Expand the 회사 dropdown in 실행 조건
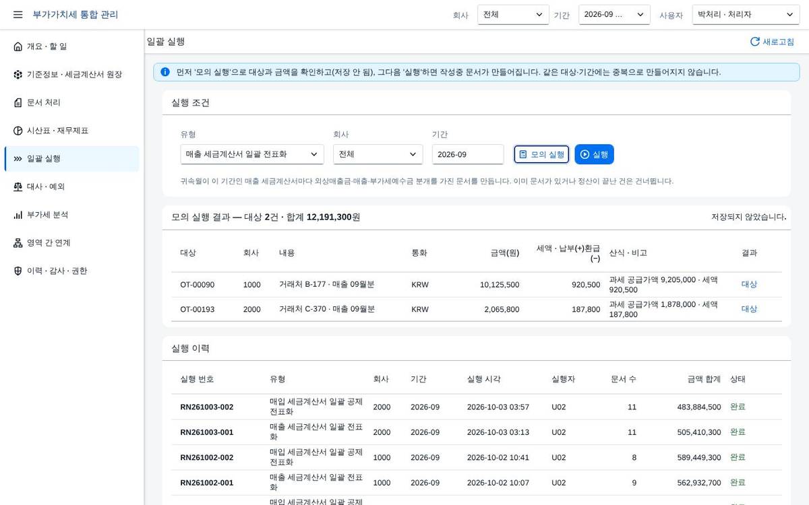Viewport: 809px width, 505px height. tap(378, 154)
